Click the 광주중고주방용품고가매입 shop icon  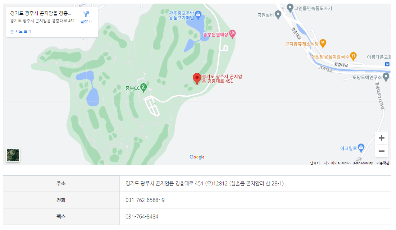click(x=198, y=15)
